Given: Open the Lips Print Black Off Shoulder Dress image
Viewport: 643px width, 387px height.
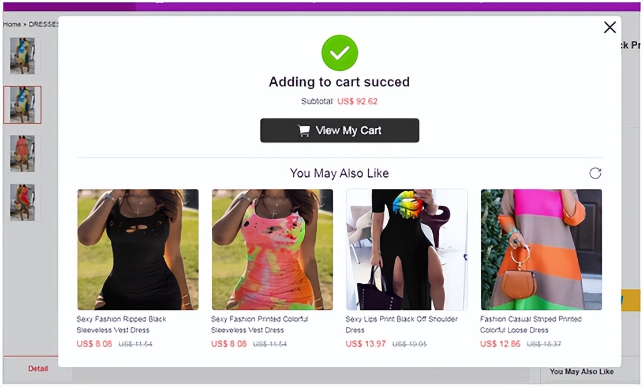Looking at the screenshot, I should click(407, 249).
